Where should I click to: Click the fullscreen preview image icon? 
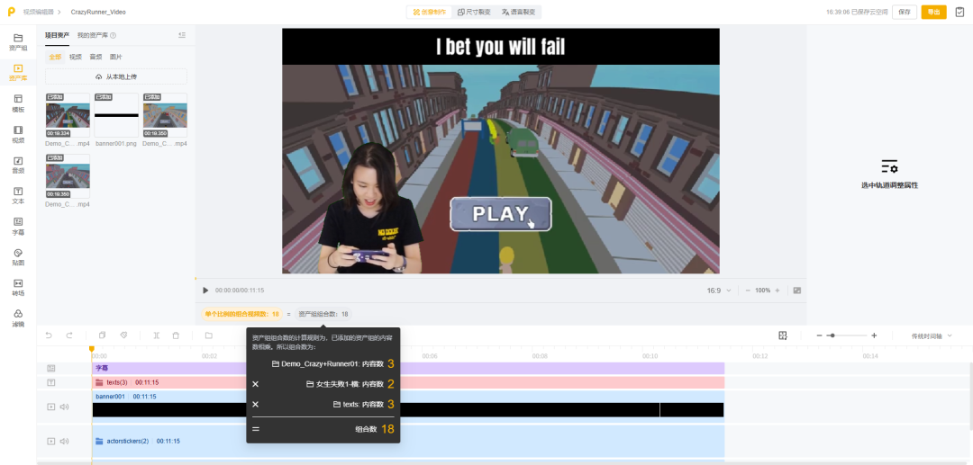point(796,291)
